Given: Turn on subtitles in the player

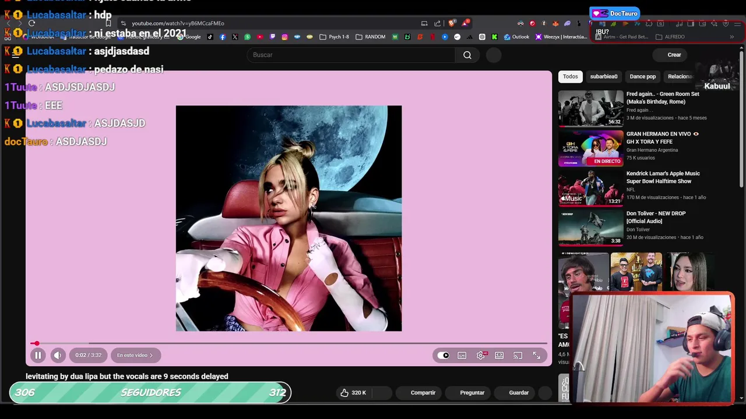Looking at the screenshot, I should 462,356.
